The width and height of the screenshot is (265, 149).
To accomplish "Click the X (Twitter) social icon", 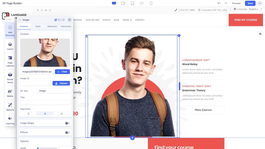I will point(42,10).
